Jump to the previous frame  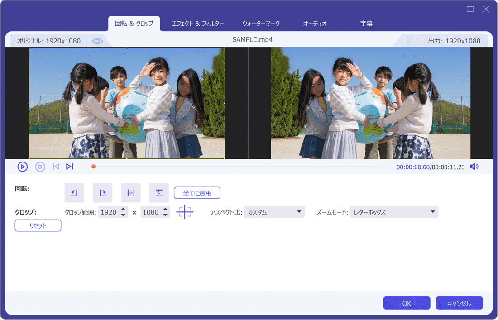point(56,167)
